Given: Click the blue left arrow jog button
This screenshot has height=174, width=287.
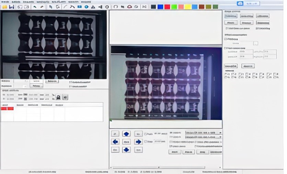Looking at the screenshot, I should 115,142.
